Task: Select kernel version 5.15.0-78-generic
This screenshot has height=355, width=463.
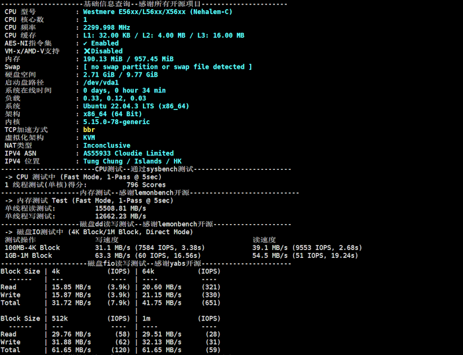Action: (x=116, y=122)
